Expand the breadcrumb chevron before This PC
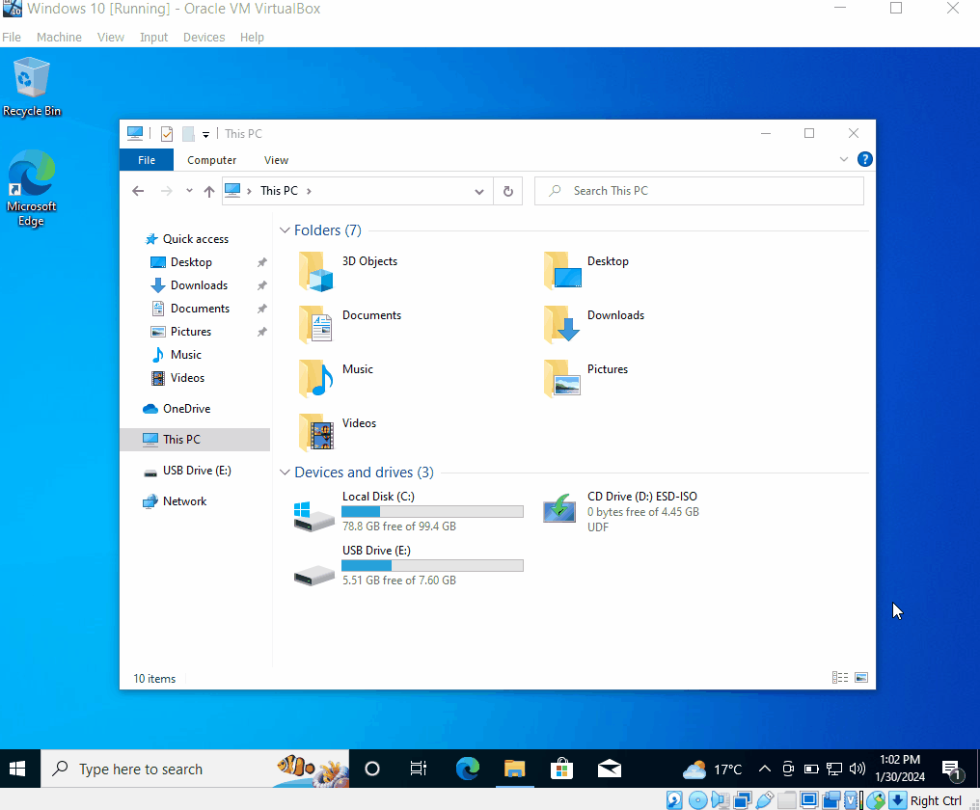980x810 pixels. point(249,191)
